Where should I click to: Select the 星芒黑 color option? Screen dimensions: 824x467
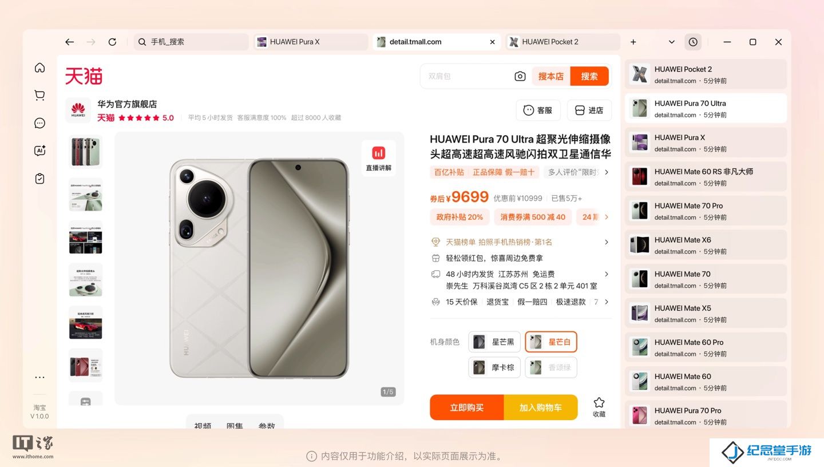(494, 342)
